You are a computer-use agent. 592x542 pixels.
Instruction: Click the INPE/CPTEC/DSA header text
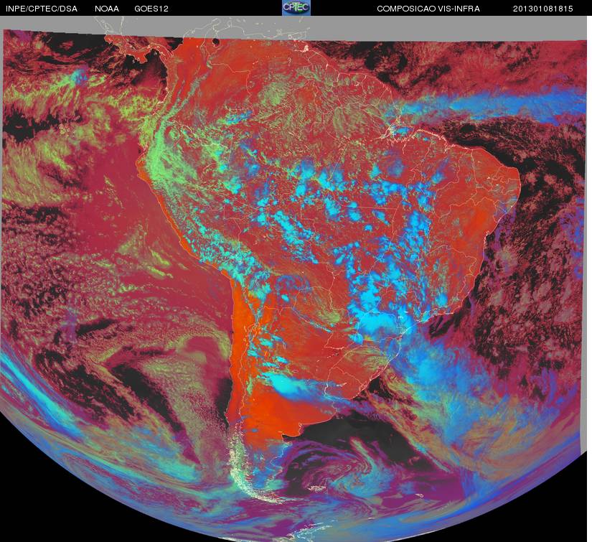(x=42, y=9)
